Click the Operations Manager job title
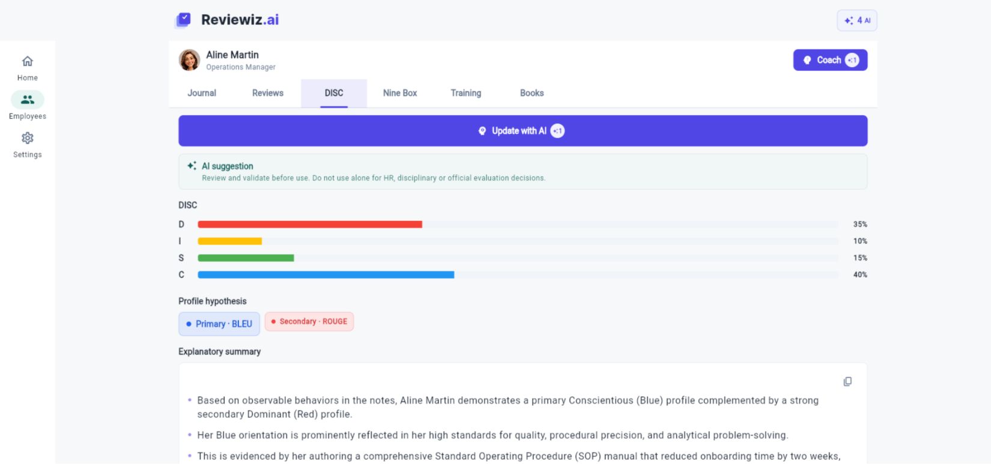Screen dimensions: 991x464 coord(241,67)
